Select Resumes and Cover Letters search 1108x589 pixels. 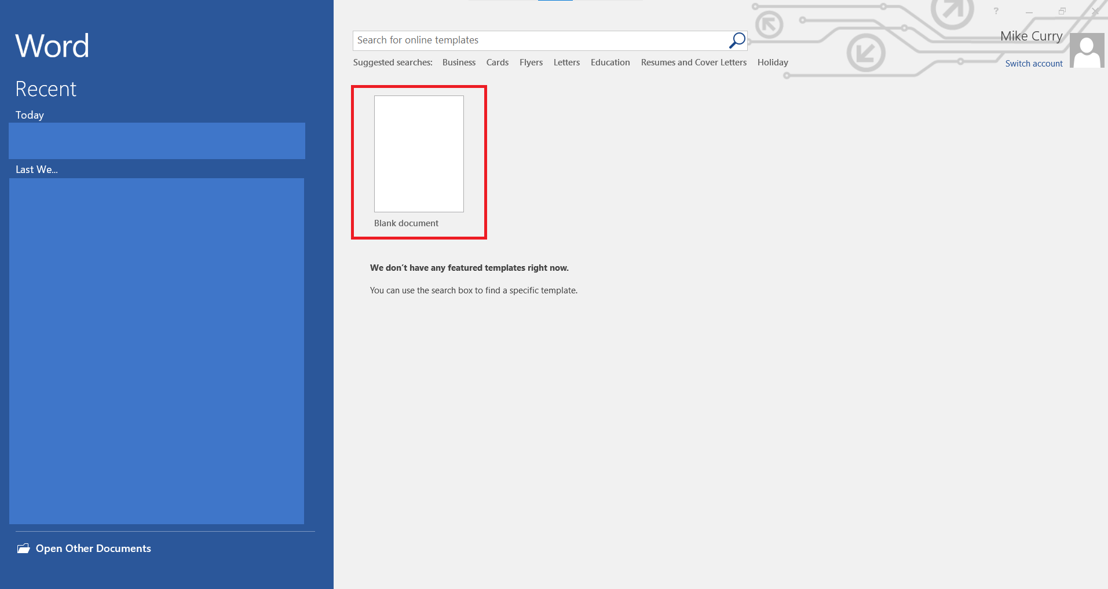pyautogui.click(x=694, y=62)
